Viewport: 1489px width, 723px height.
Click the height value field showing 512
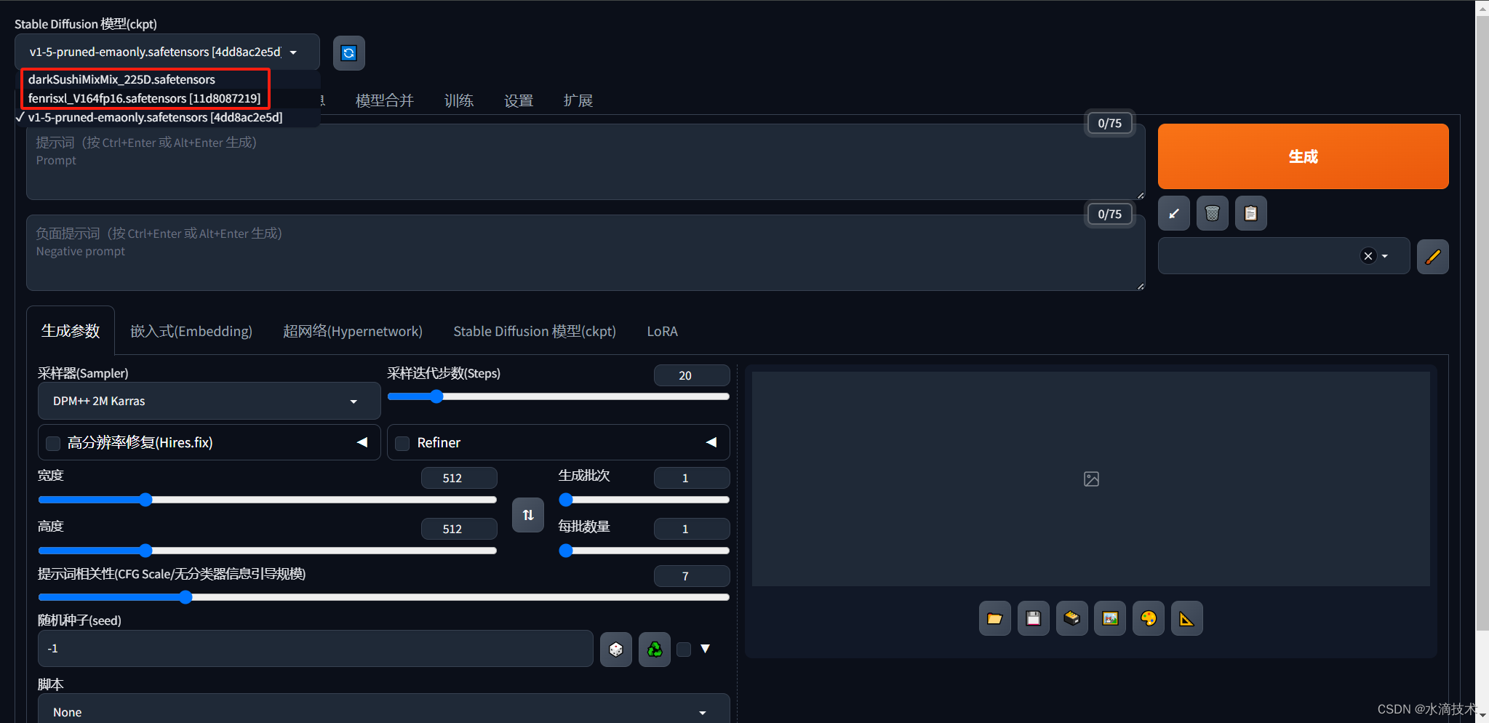click(459, 529)
